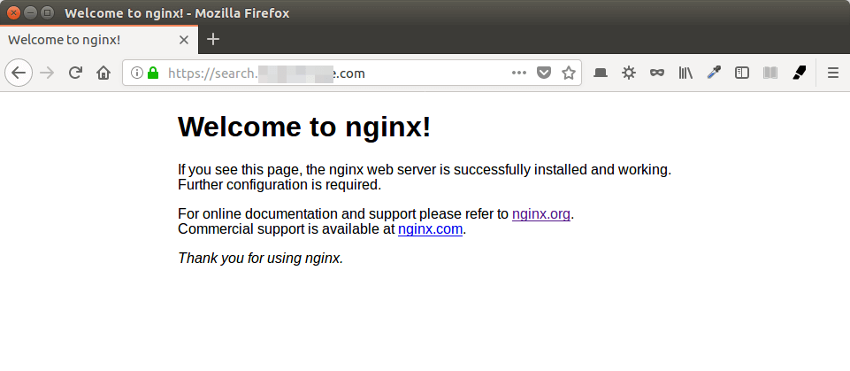This screenshot has height=371, width=850.
Task: Open a new tab
Action: [x=213, y=39]
